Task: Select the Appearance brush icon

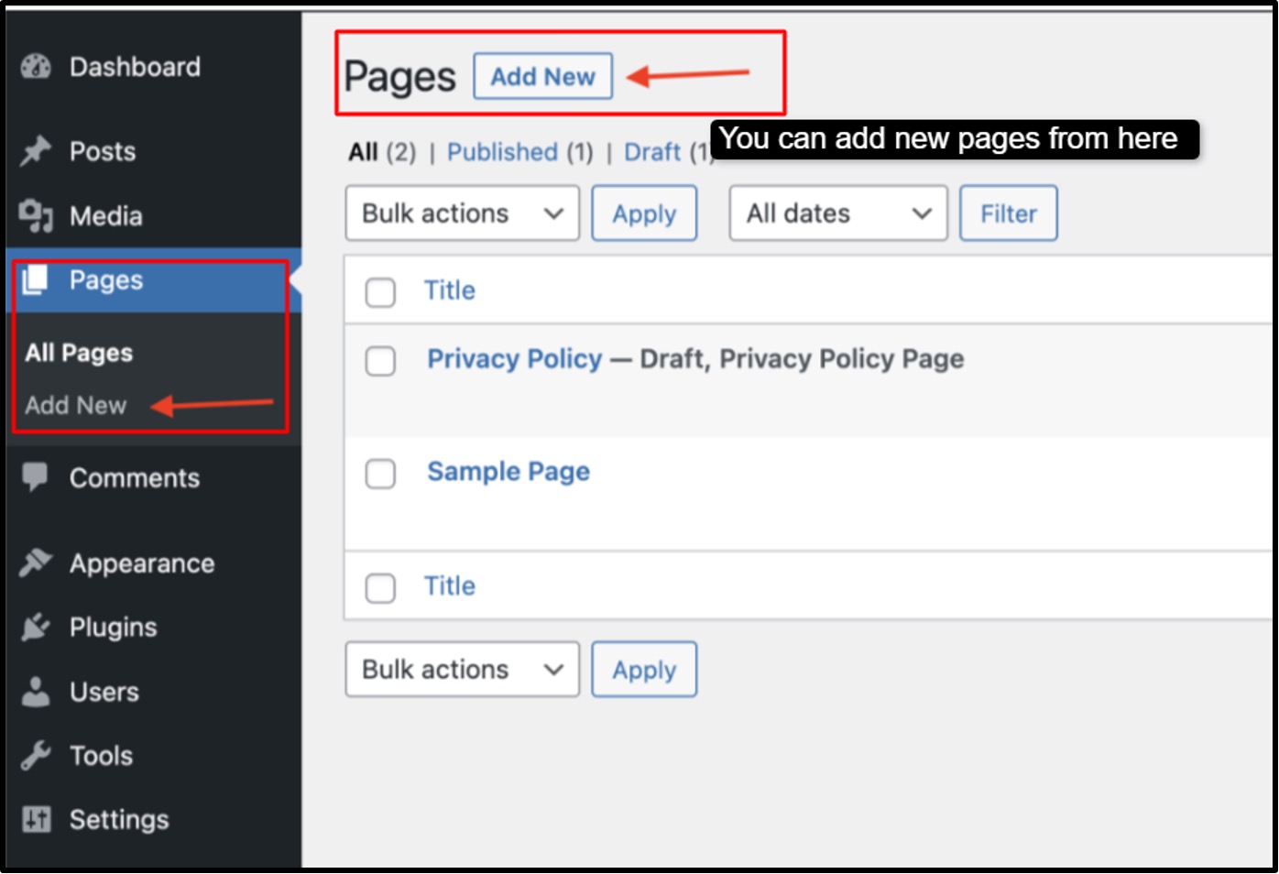Action: pos(34,563)
